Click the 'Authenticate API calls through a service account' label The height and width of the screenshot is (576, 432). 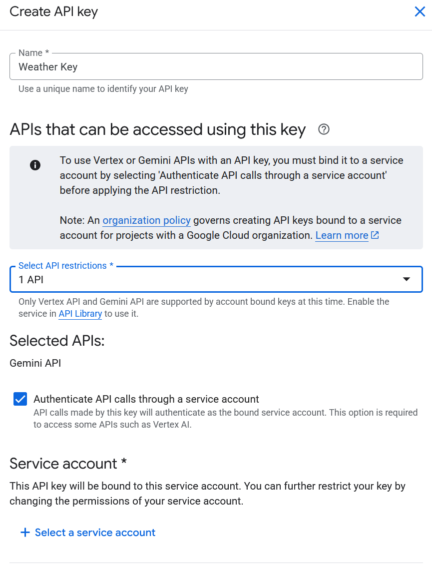point(146,399)
